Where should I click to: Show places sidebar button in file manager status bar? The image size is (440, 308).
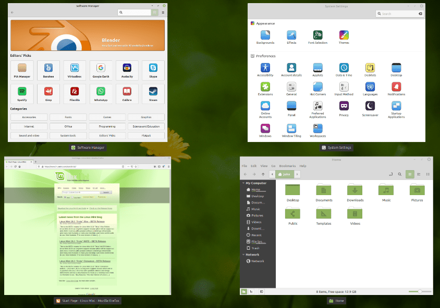(244, 292)
